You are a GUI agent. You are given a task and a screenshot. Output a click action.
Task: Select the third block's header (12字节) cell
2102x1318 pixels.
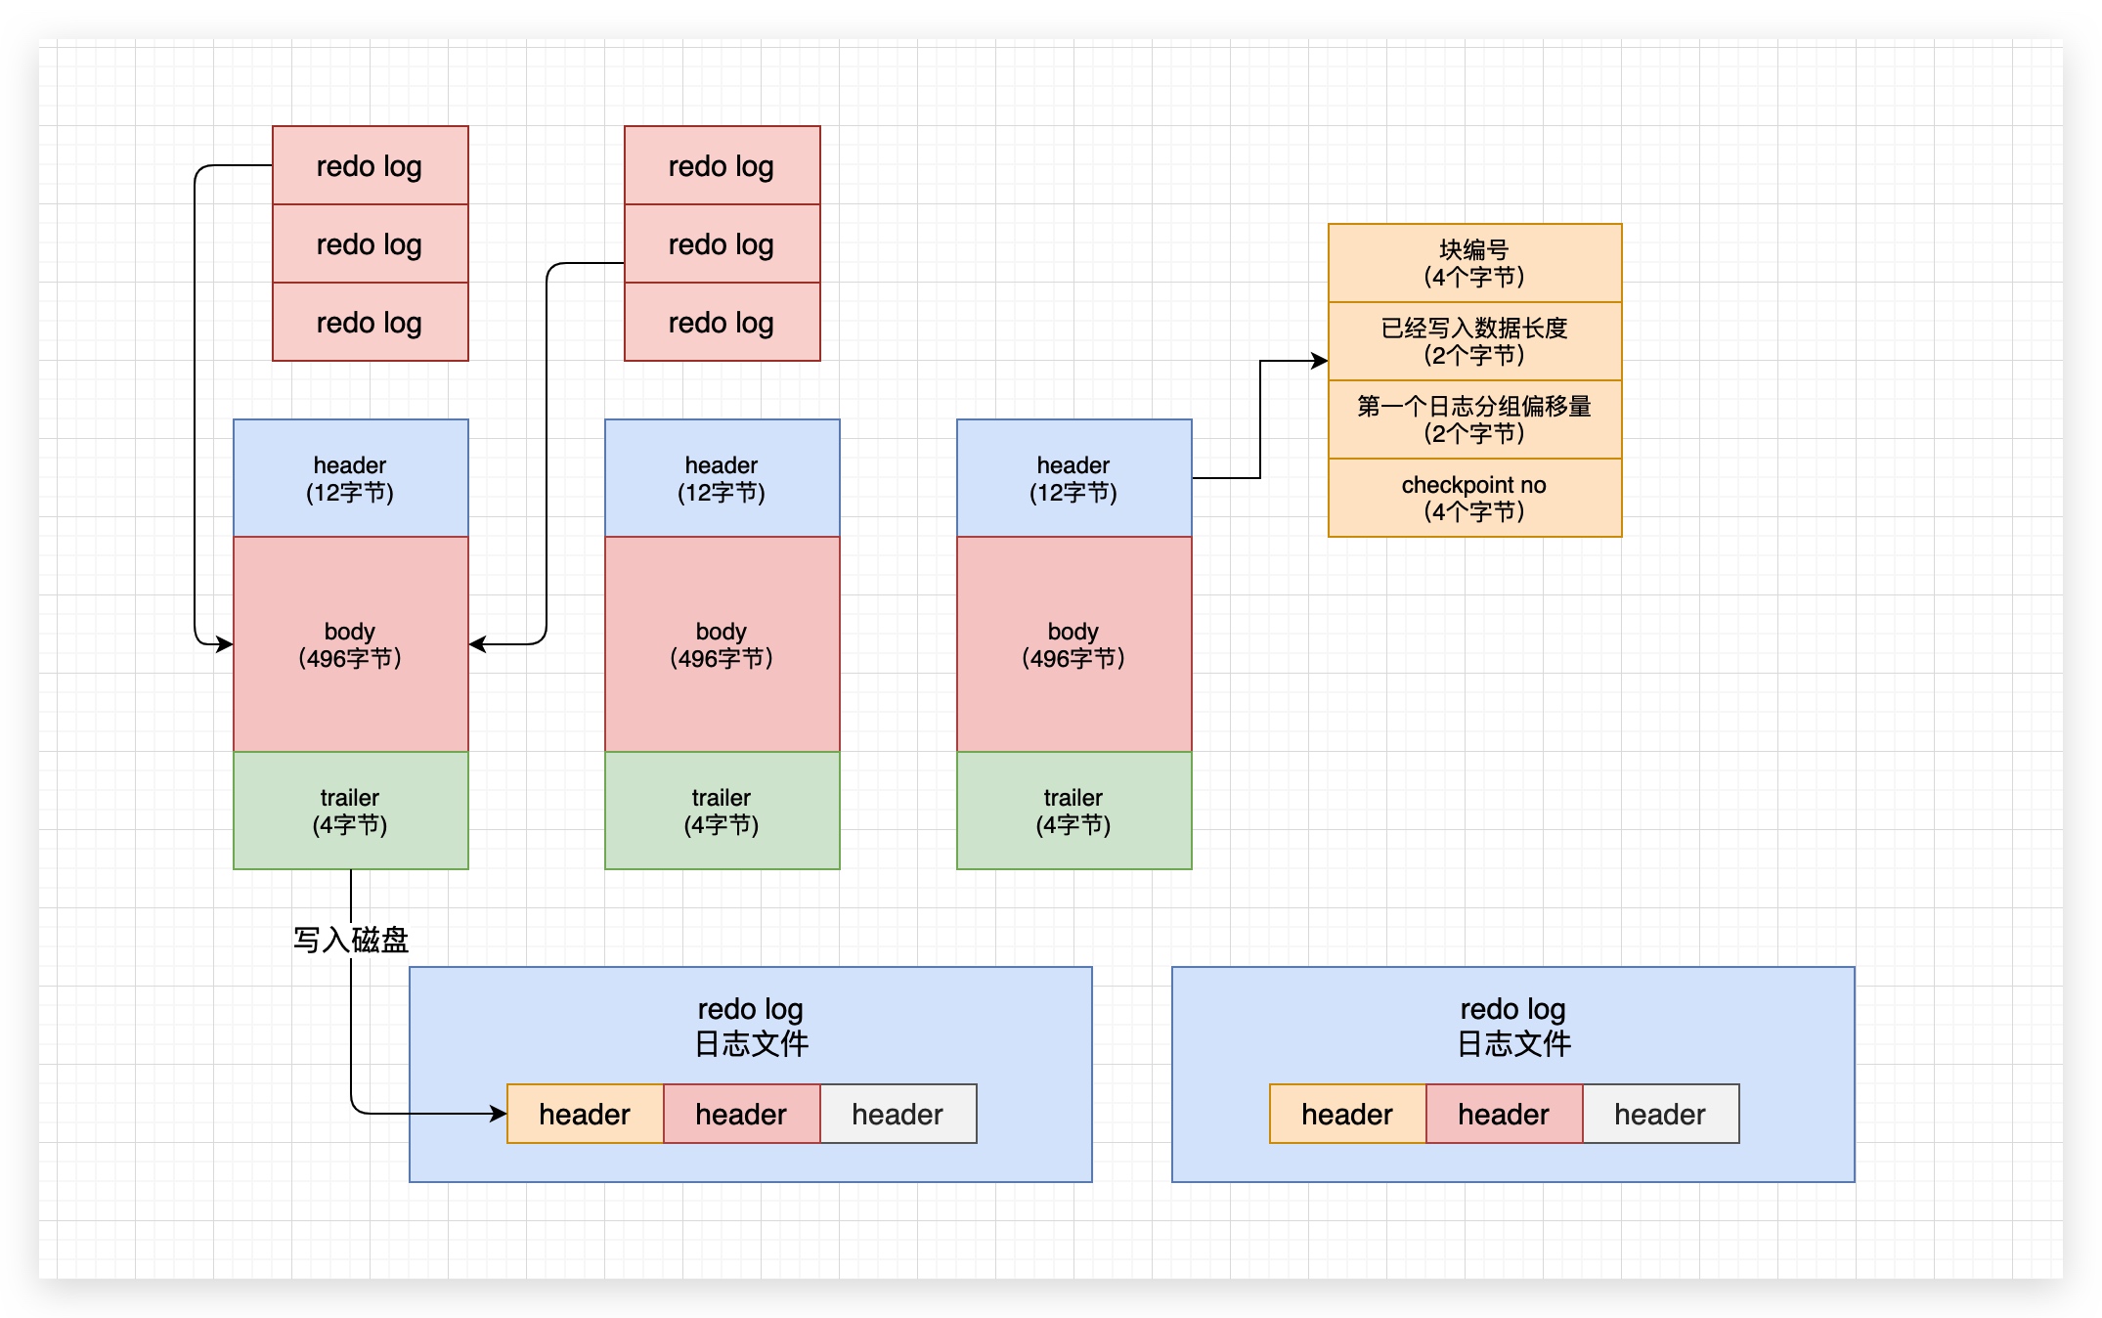pyautogui.click(x=1073, y=478)
